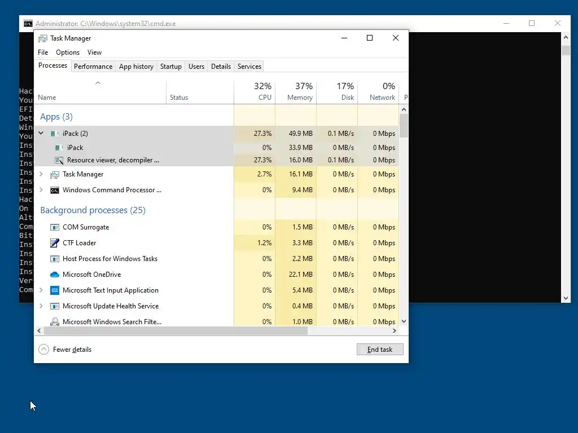The width and height of the screenshot is (578, 433).
Task: Switch to the Users tab
Action: pos(196,67)
